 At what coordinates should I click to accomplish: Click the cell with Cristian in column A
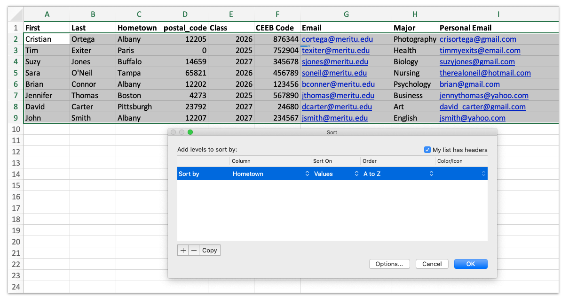(47, 39)
